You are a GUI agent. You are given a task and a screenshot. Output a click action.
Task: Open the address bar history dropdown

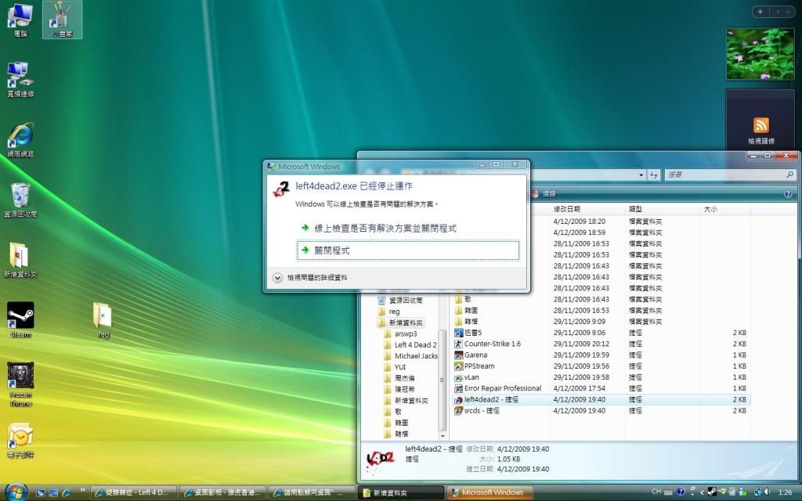coord(641,175)
